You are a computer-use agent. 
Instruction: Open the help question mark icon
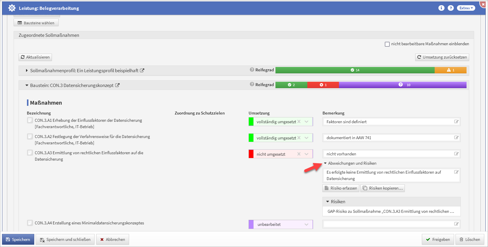click(451, 8)
